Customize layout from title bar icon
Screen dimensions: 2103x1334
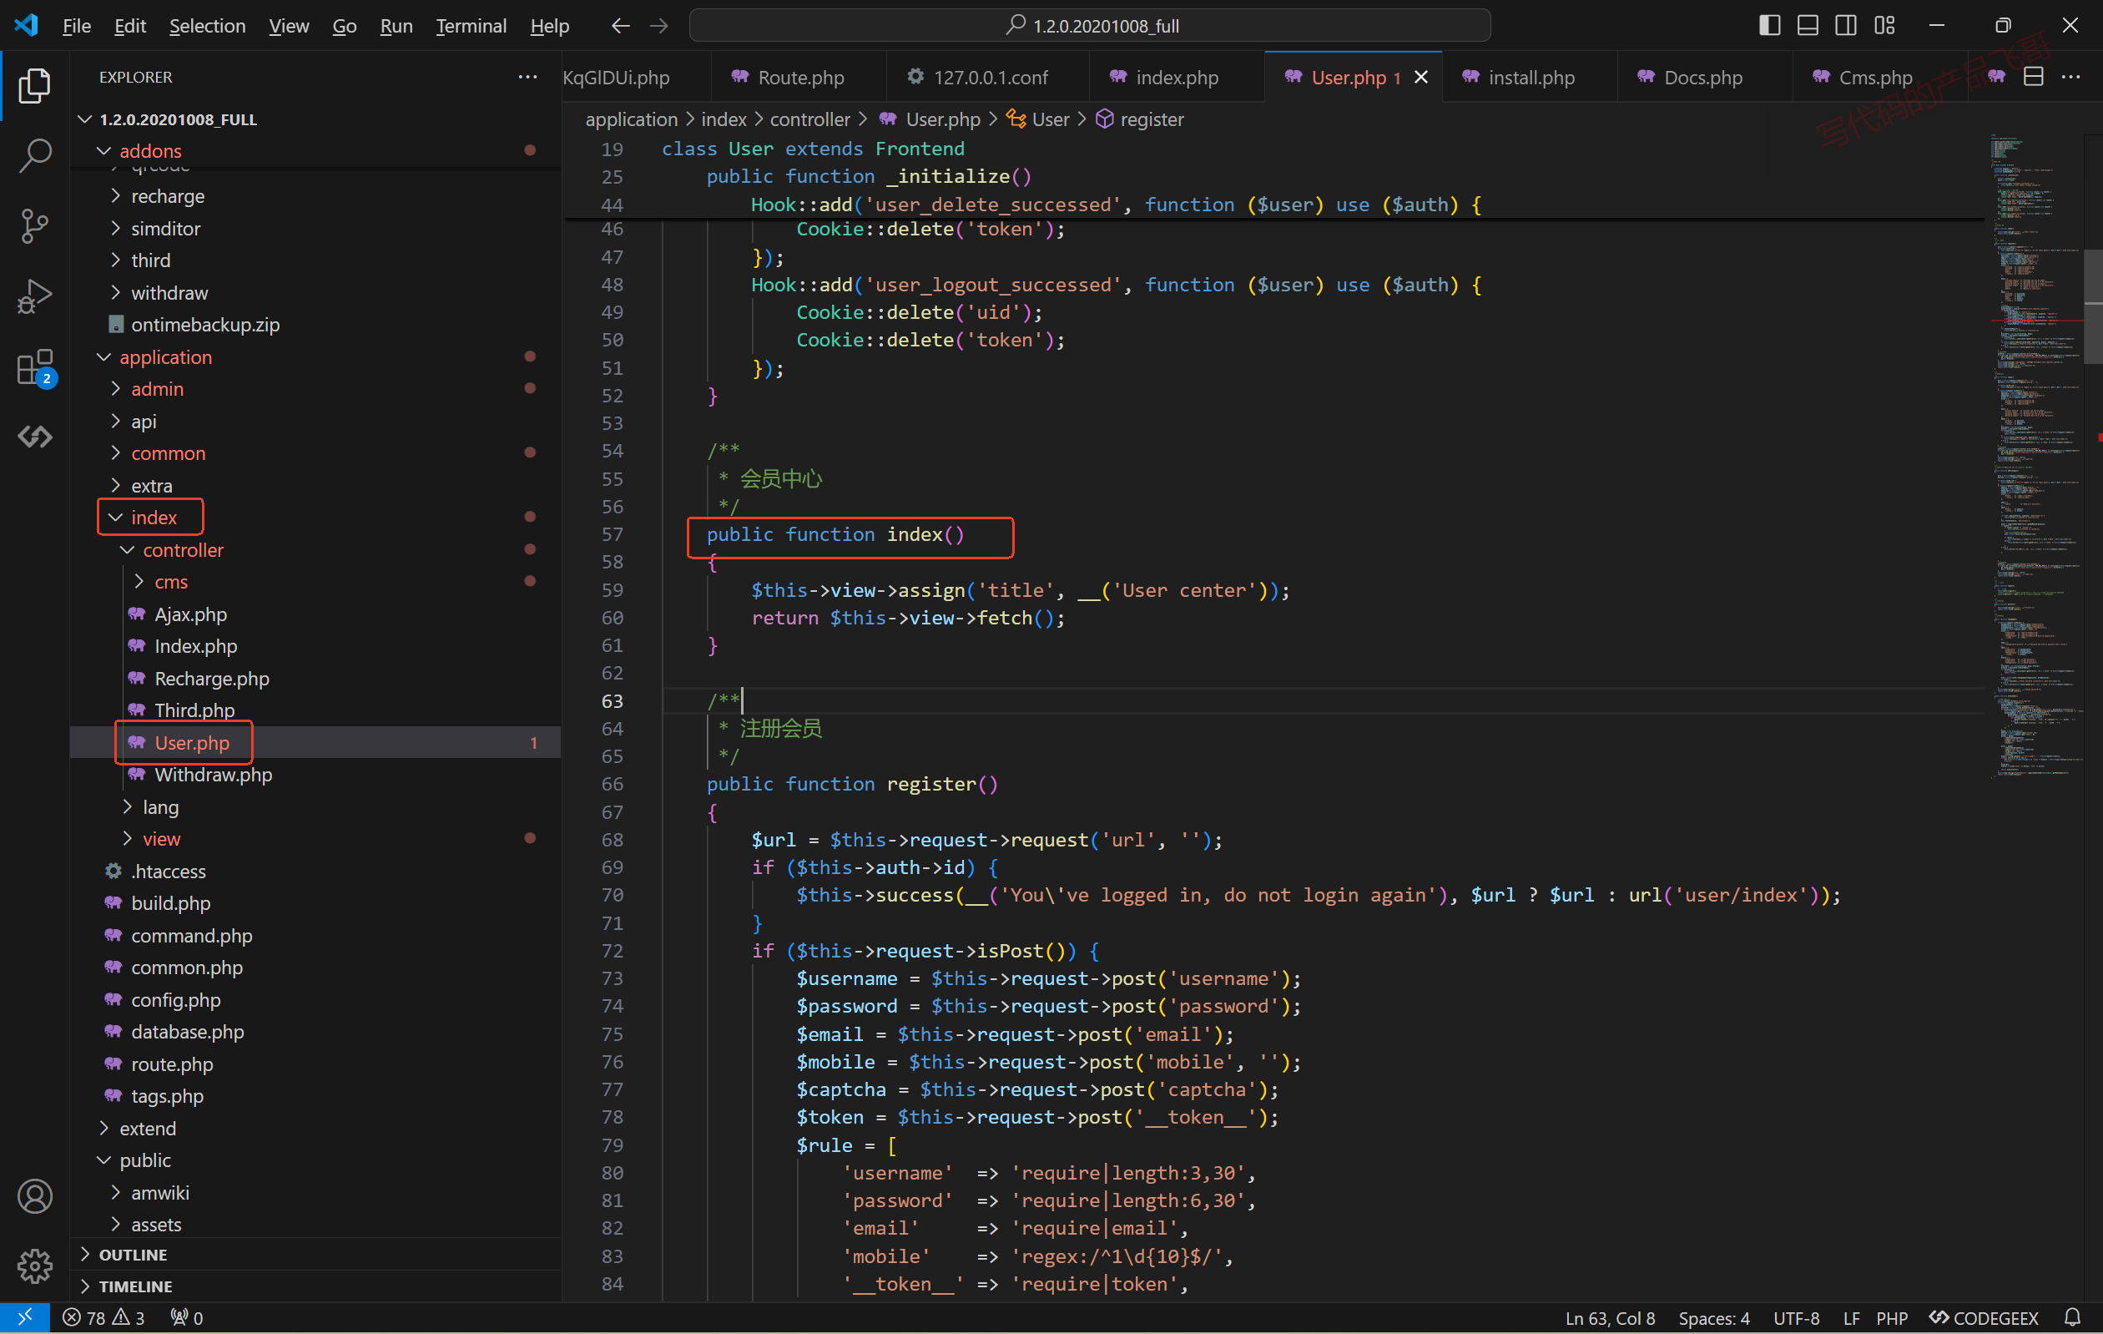click(x=1884, y=25)
